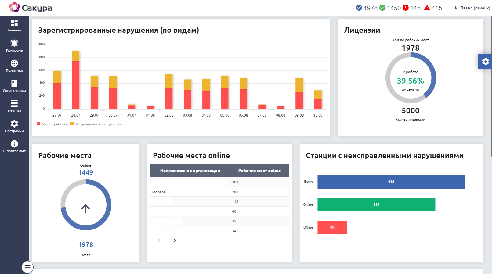Open the Контроль alarm bell icon
This screenshot has height=274, width=492.
[14, 43]
